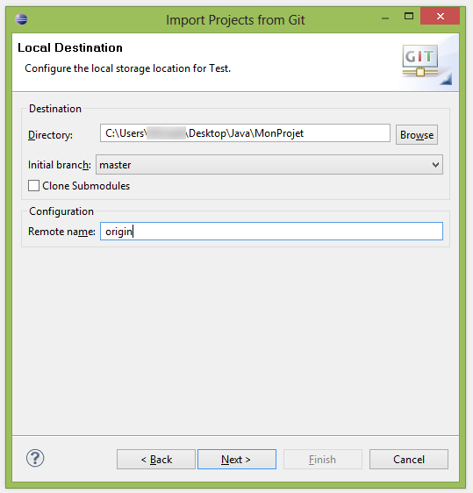Minimize the Import Projects dialog

coord(385,18)
